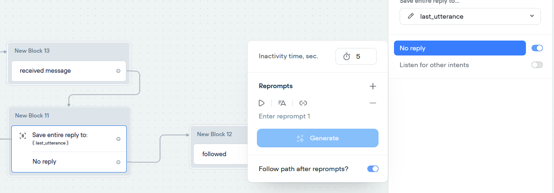Remove reprompt 1 with the minus icon
Screen dimensions: 554x193
pos(373,103)
